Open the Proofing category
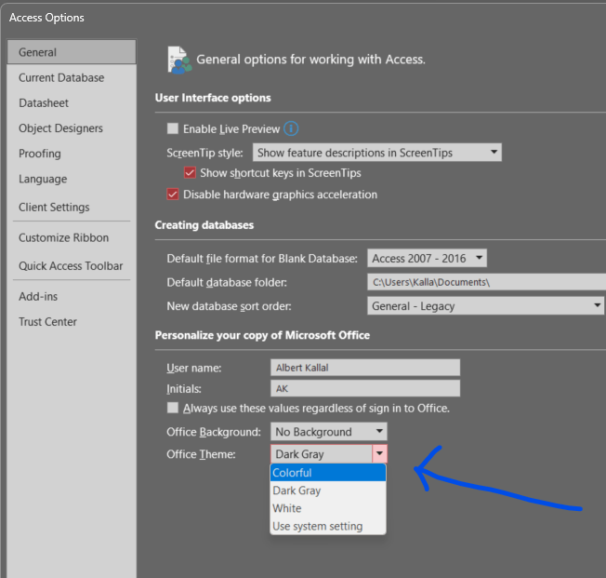The height and width of the screenshot is (578, 606). (72, 154)
